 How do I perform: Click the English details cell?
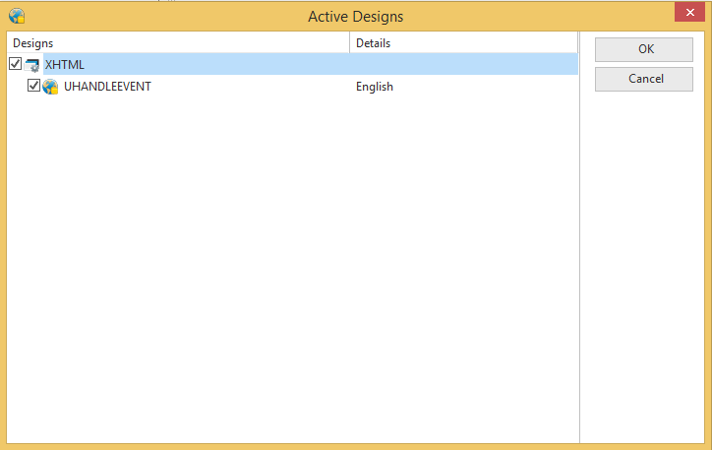click(x=374, y=87)
